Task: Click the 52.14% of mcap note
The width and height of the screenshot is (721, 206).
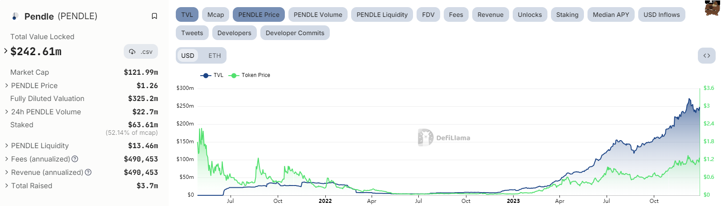Action: pos(132,133)
